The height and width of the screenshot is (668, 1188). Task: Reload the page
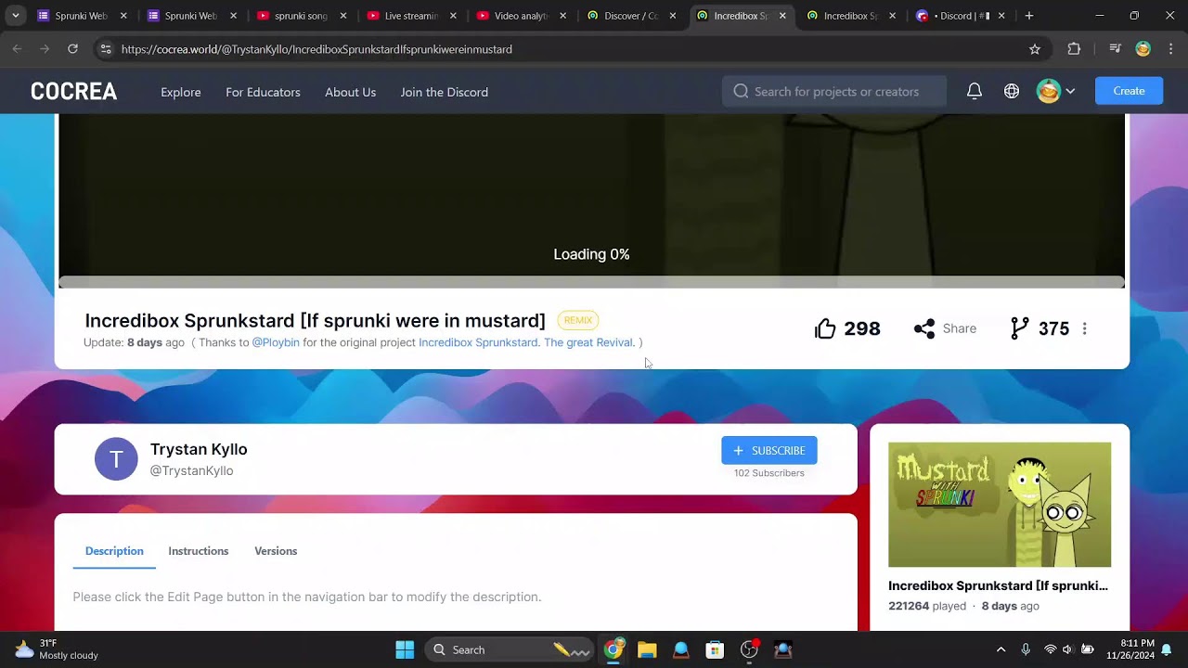[x=72, y=49]
